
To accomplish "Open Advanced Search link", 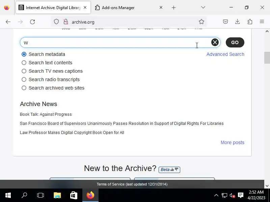I will click(x=225, y=54).
